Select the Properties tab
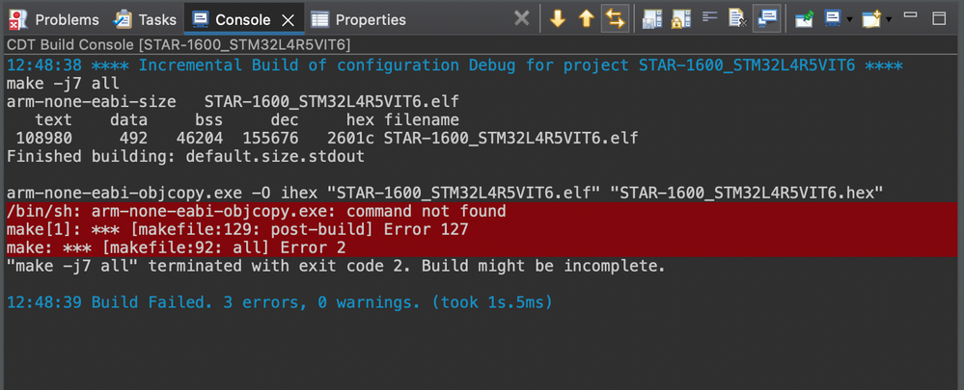The height and width of the screenshot is (390, 964). pyautogui.click(x=358, y=19)
